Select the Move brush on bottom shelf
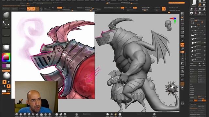This screenshot has height=117, width=209. [29, 114]
